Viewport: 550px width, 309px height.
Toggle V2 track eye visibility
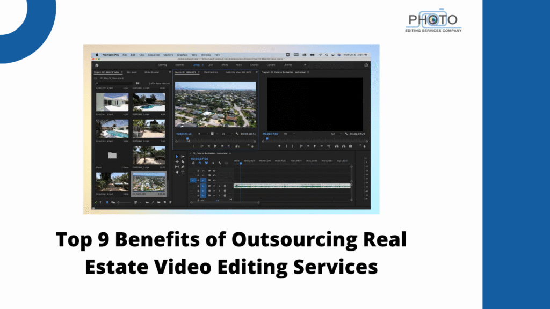tap(214, 175)
